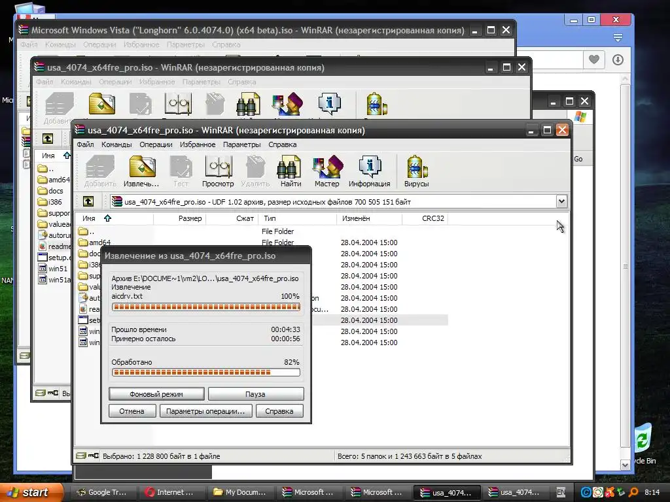
Task: Open the Найти (Find) binoculars tool
Action: click(x=291, y=171)
